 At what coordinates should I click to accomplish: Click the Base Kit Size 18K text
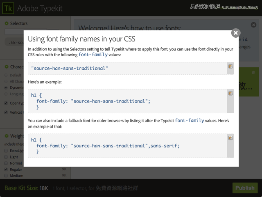pos(26,188)
